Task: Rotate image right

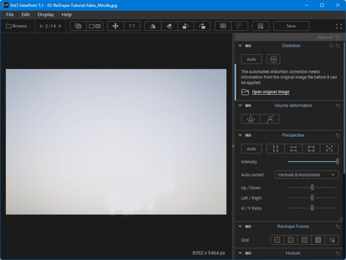Action: pos(202,26)
